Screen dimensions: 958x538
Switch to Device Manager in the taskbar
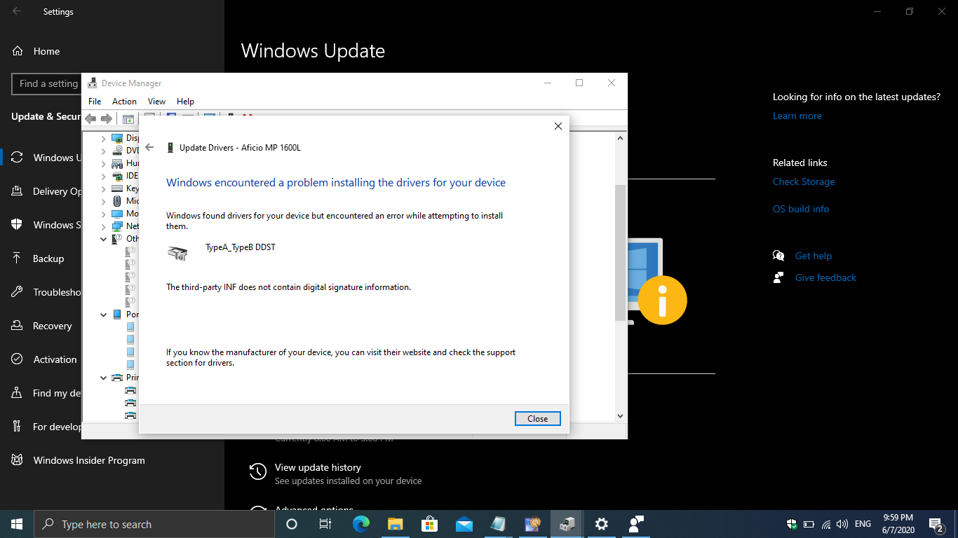coord(567,524)
